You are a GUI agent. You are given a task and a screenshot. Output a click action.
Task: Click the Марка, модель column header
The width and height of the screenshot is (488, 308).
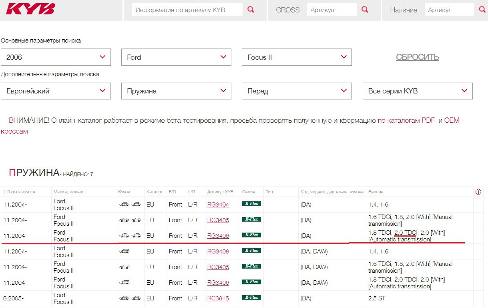click(x=69, y=192)
